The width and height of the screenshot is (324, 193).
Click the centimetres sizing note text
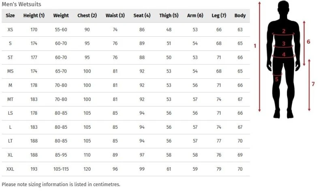pos(61,185)
